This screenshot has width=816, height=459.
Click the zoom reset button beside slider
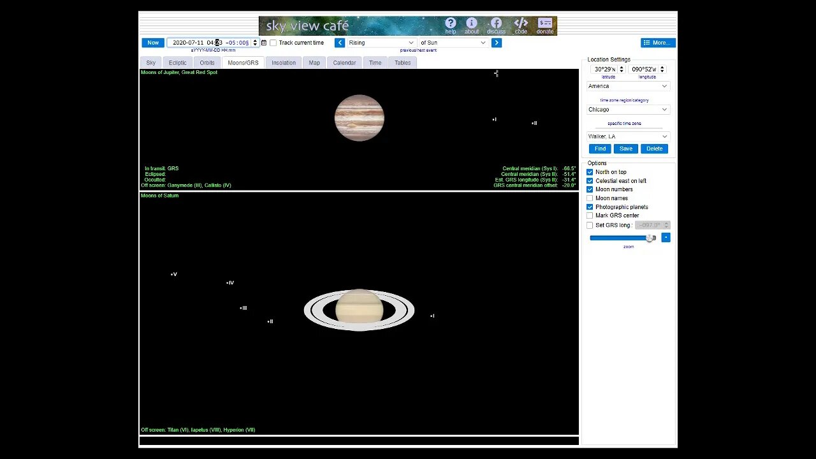(x=666, y=238)
